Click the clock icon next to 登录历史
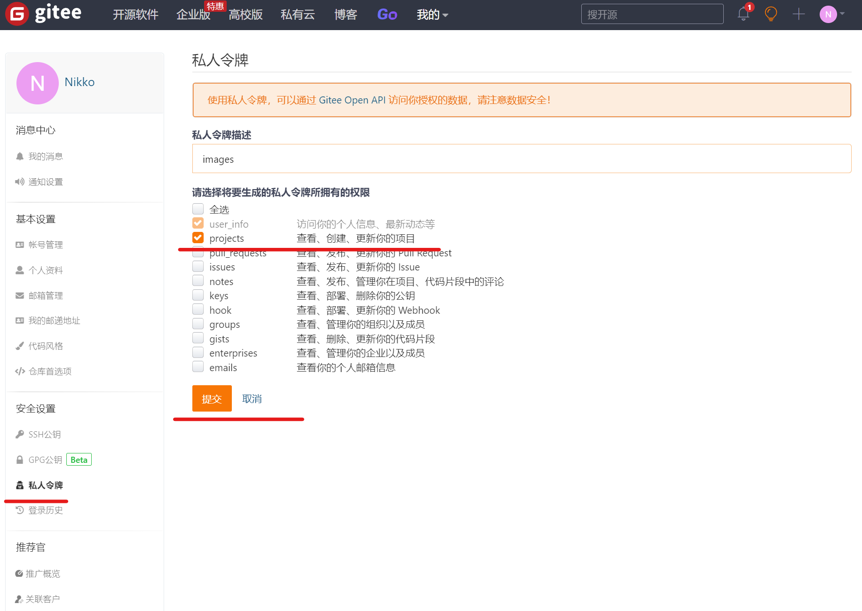This screenshot has height=611, width=862. click(x=19, y=510)
